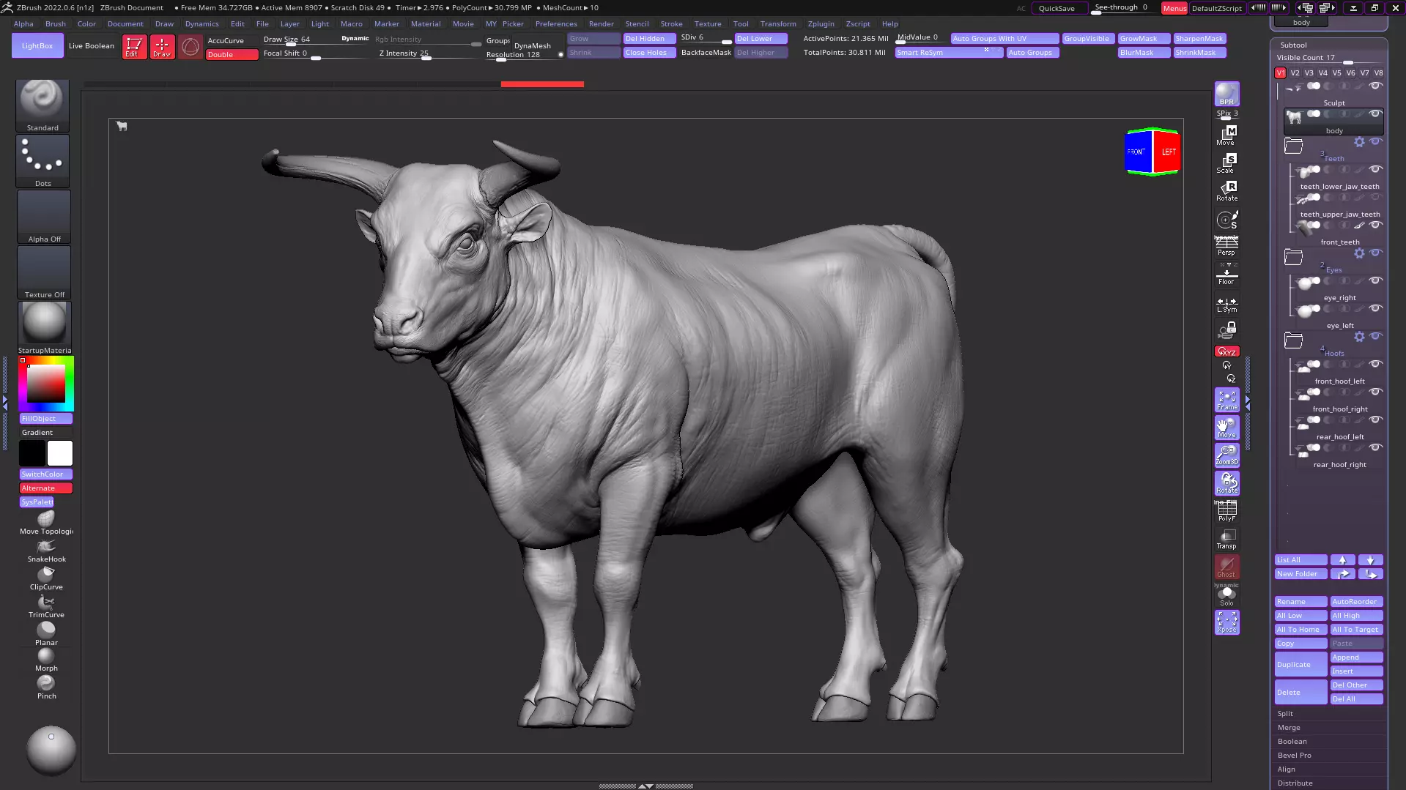Expand the Boolean section
Image resolution: width=1406 pixels, height=790 pixels.
coord(1292,742)
